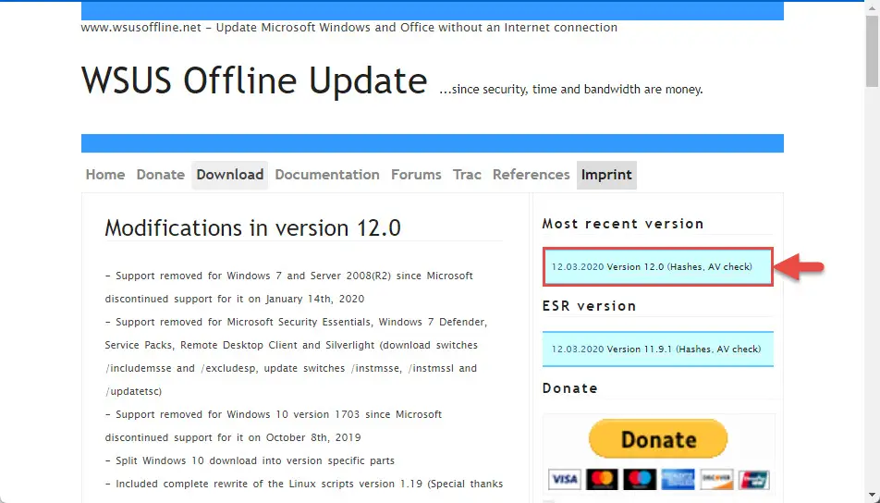Open the Home navigation item
The width and height of the screenshot is (880, 503).
(x=105, y=175)
